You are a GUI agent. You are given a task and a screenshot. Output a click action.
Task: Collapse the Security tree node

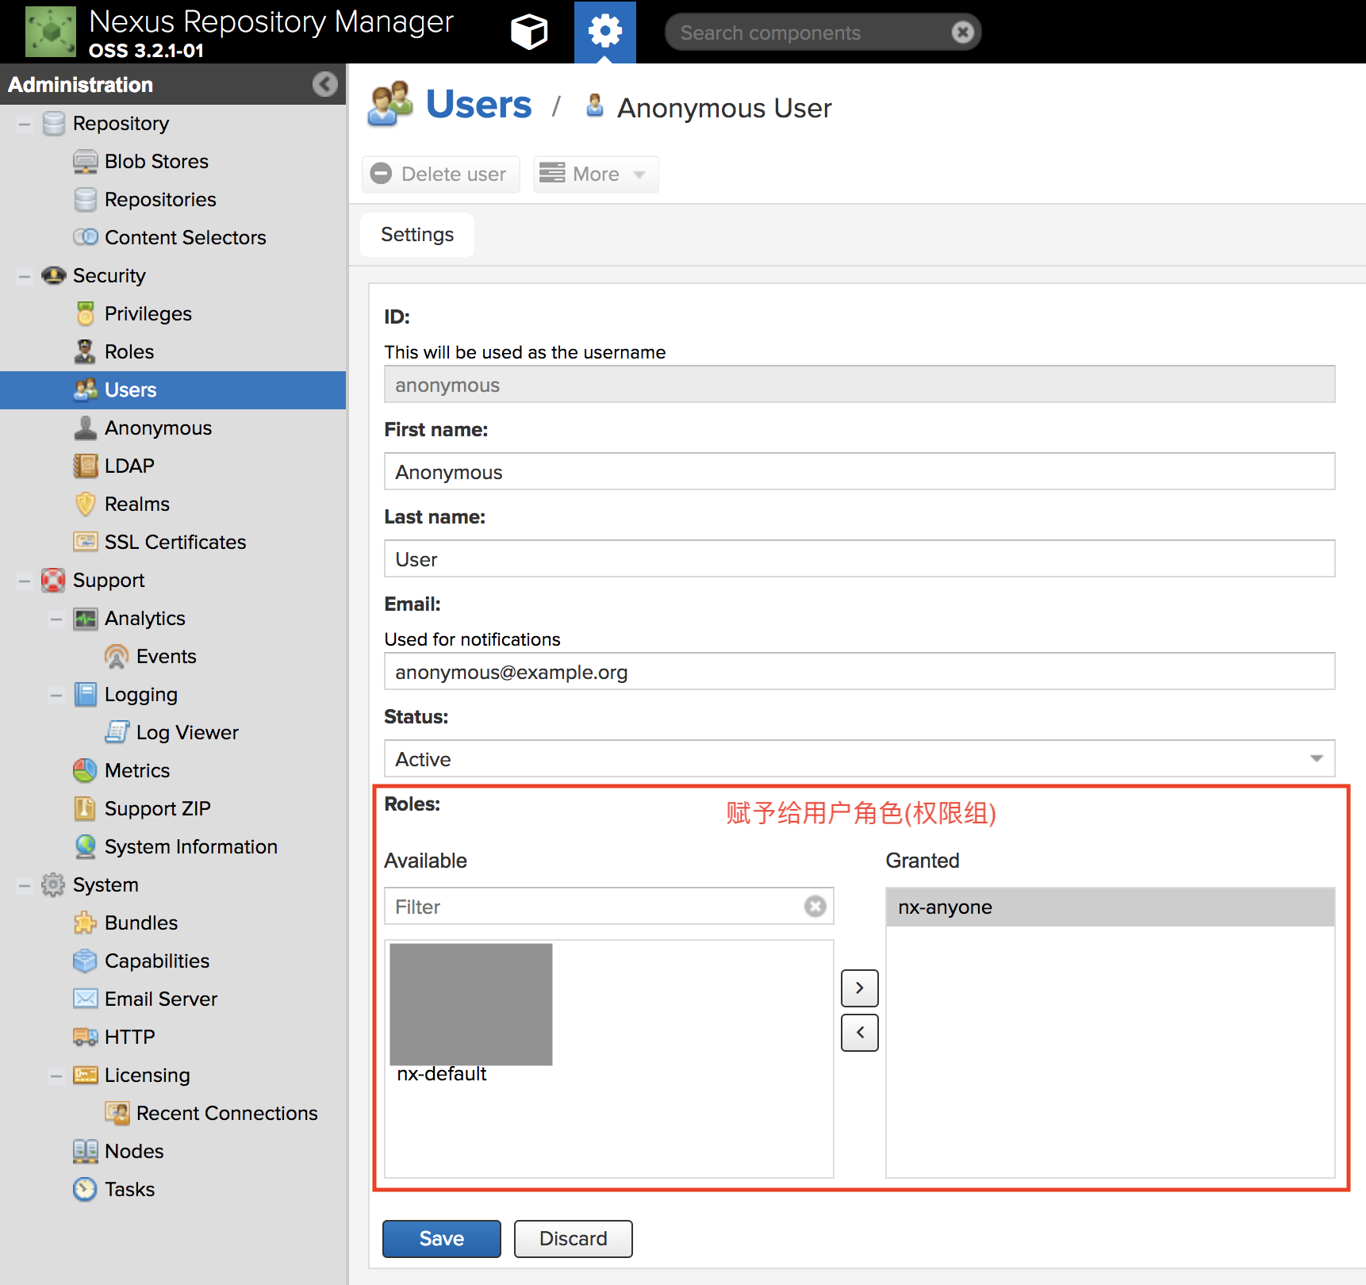[25, 276]
